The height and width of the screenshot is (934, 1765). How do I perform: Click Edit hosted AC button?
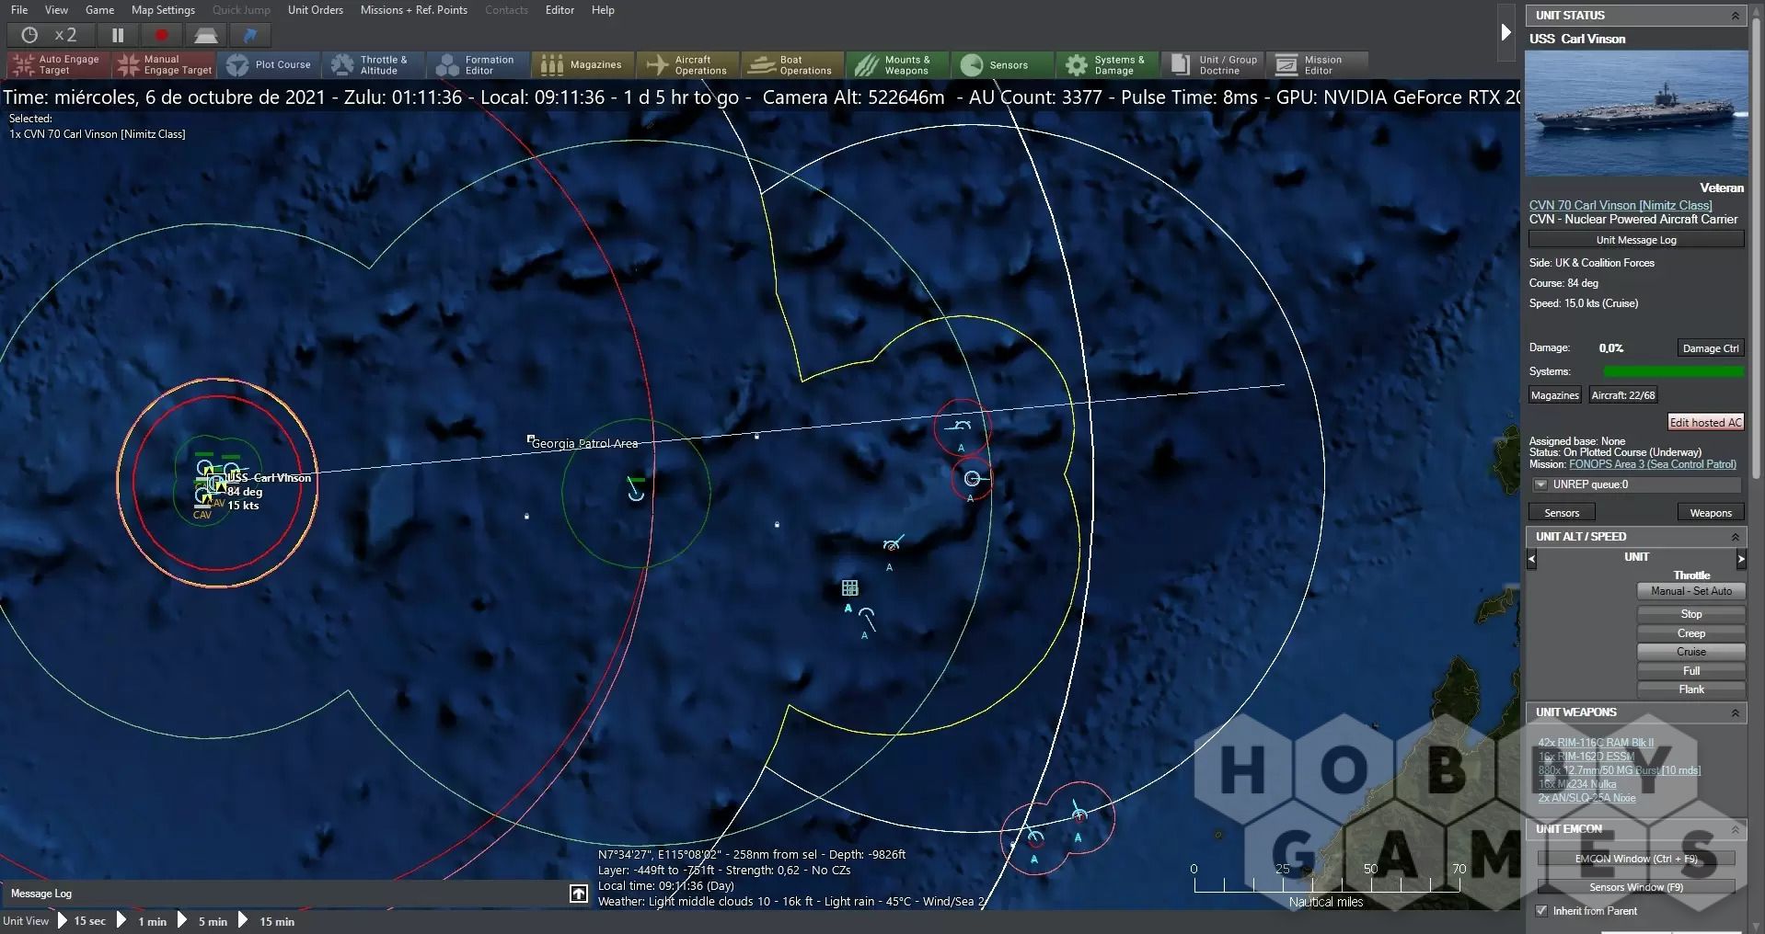tap(1705, 423)
